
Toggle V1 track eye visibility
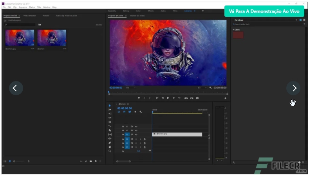[136, 134]
